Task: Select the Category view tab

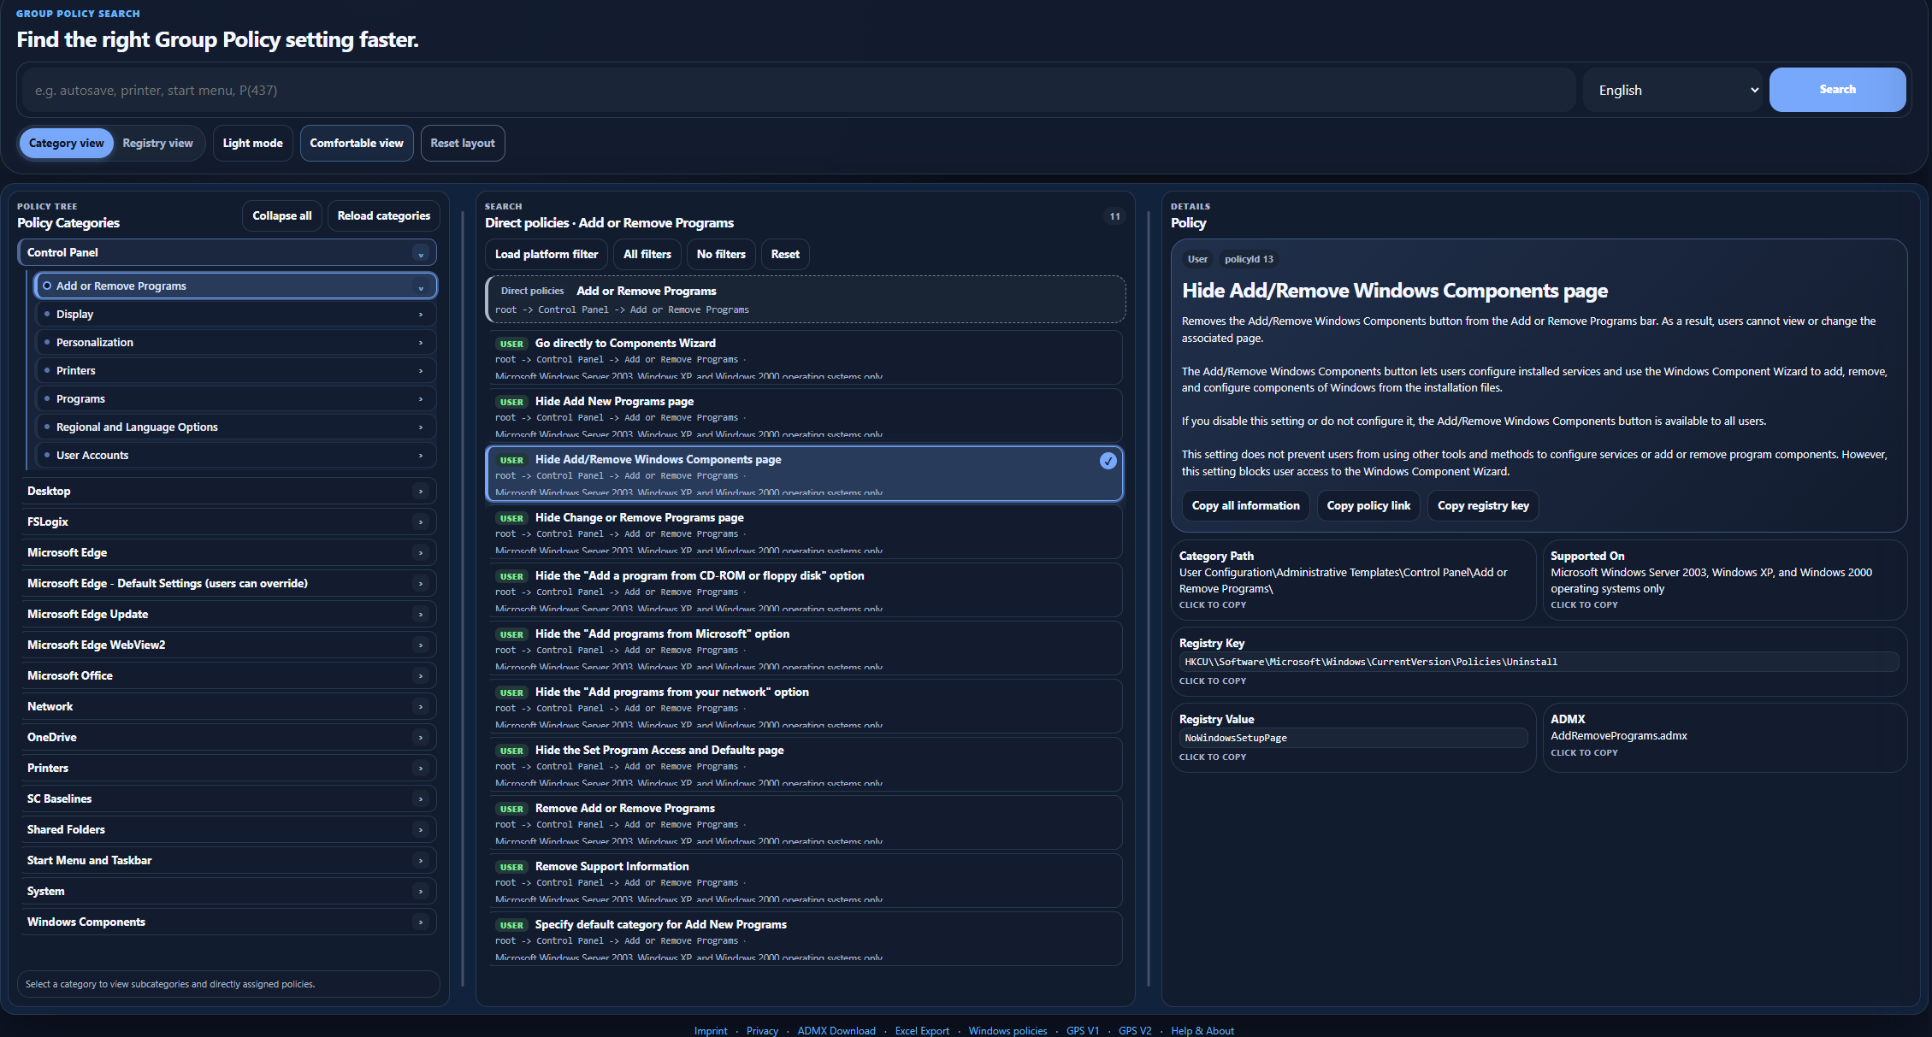Action: [66, 144]
